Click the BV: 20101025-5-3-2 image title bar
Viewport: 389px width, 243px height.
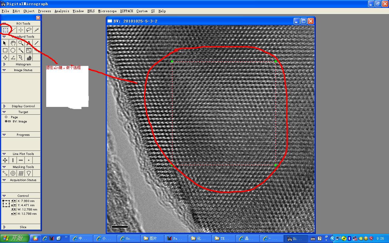(x=211, y=21)
